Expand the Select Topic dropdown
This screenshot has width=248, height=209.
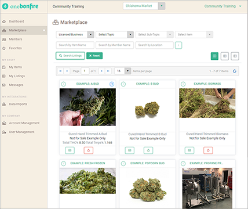coord(115,35)
